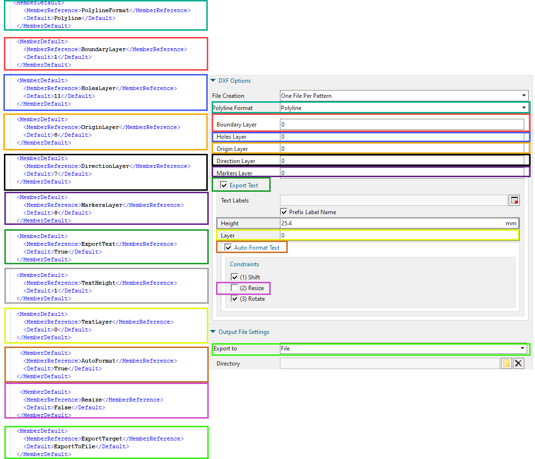The image size is (535, 459).
Task: Click the clear Directory X icon
Action: (518, 364)
